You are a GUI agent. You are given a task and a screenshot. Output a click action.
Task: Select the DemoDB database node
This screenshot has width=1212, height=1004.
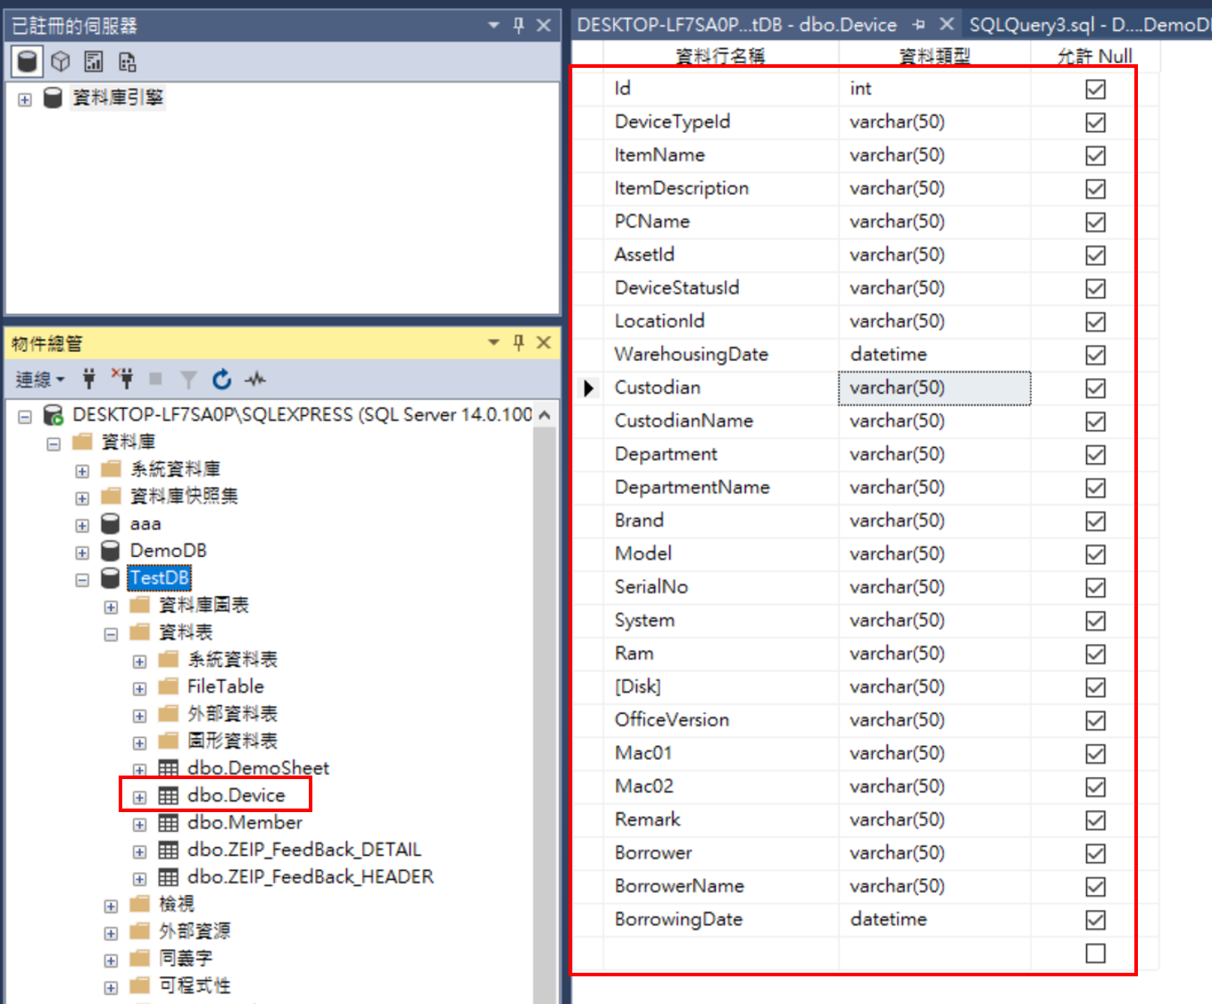(x=168, y=550)
